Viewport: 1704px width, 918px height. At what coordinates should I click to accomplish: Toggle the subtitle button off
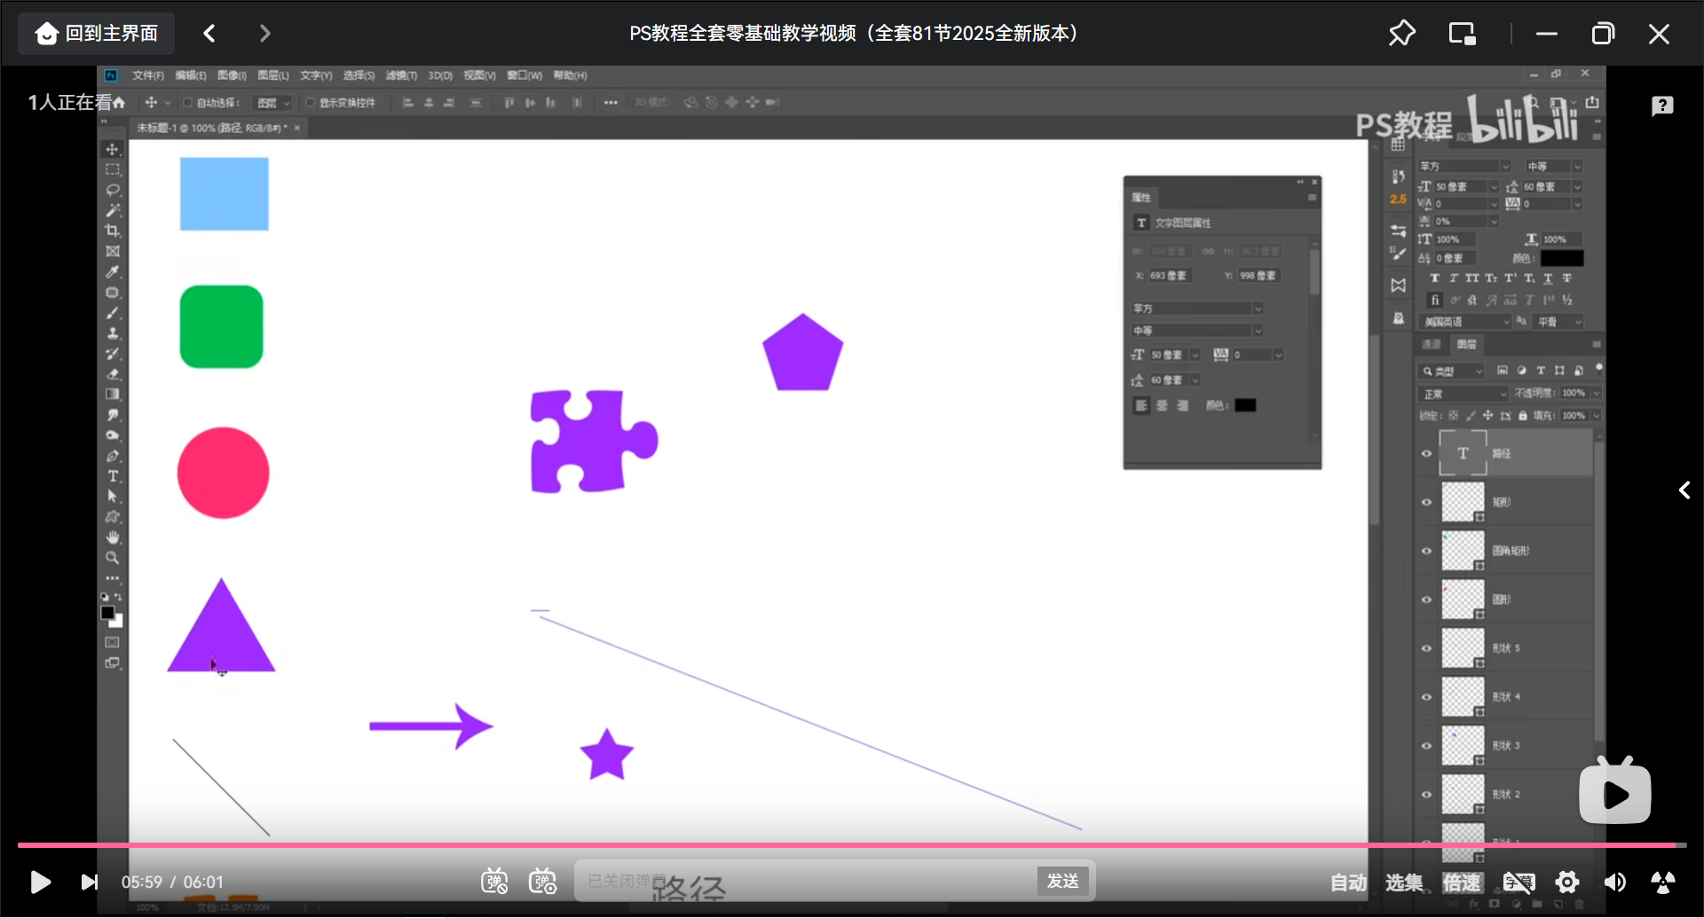point(1519,883)
